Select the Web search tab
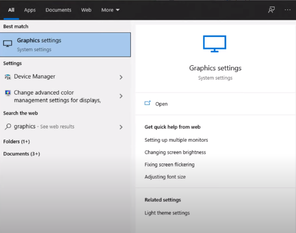 click(x=86, y=10)
